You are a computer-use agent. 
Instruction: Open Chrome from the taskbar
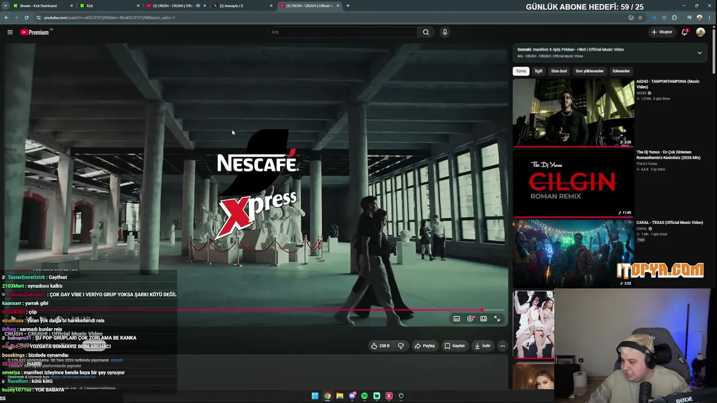coord(327,396)
